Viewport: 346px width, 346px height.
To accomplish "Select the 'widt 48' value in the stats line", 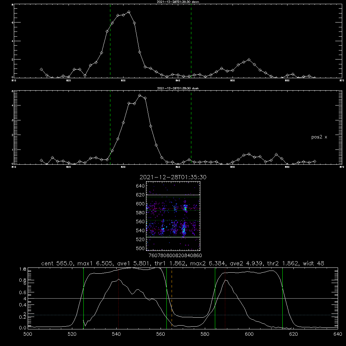I will coord(313,263).
